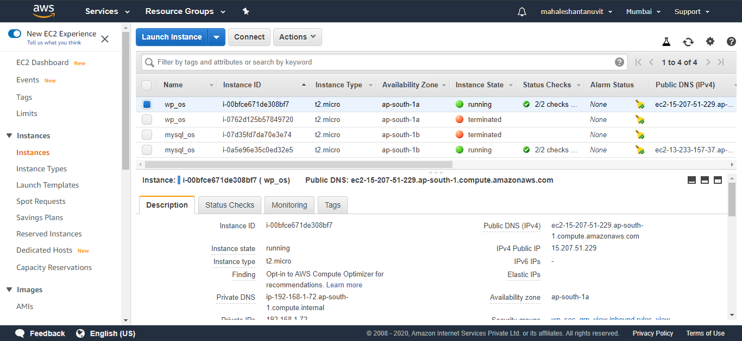Uncheck the selected wp_os instance checkbox
742x341 pixels.
click(147, 104)
